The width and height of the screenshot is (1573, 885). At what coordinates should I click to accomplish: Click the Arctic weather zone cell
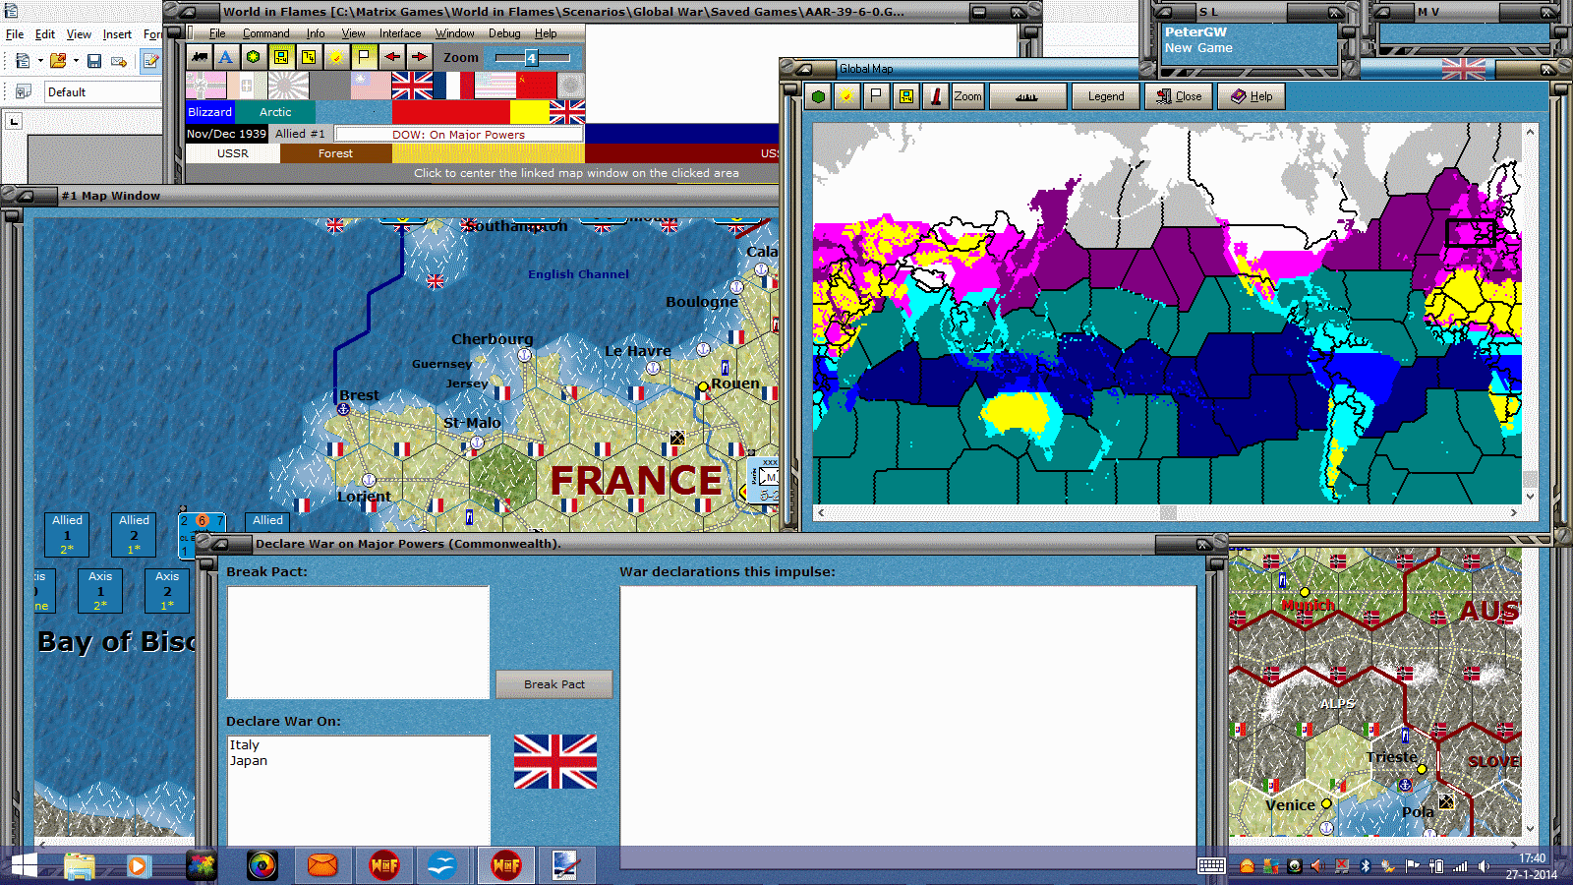point(275,112)
